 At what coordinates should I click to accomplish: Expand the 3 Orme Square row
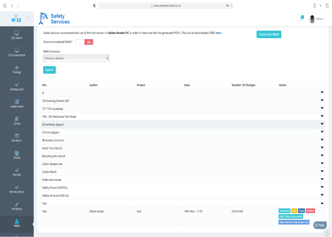[322, 132]
